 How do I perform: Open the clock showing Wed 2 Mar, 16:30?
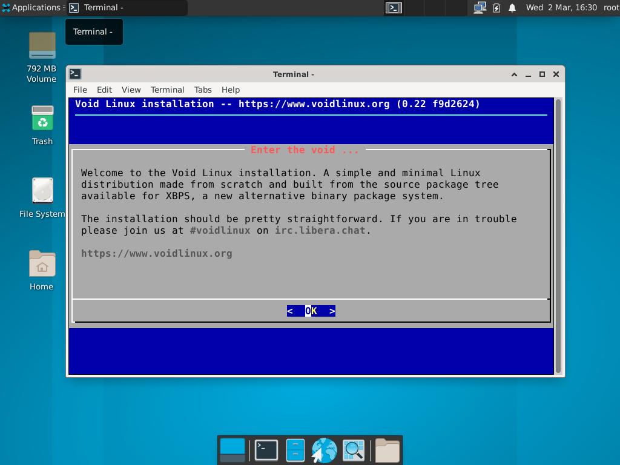click(x=561, y=7)
